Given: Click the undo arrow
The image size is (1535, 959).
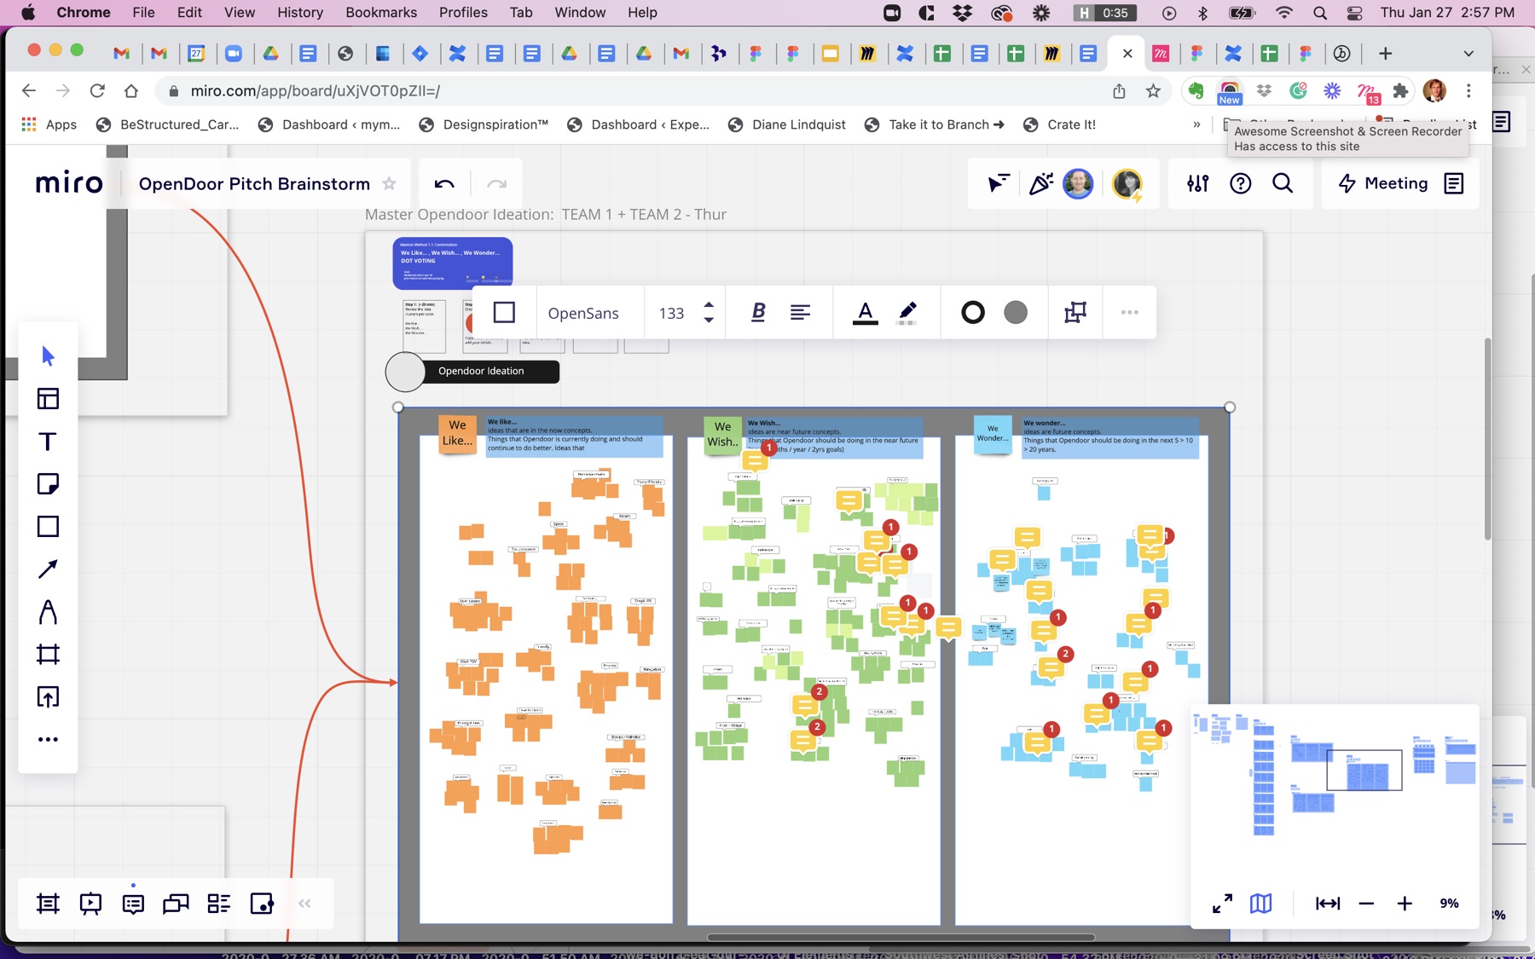Looking at the screenshot, I should 444,184.
